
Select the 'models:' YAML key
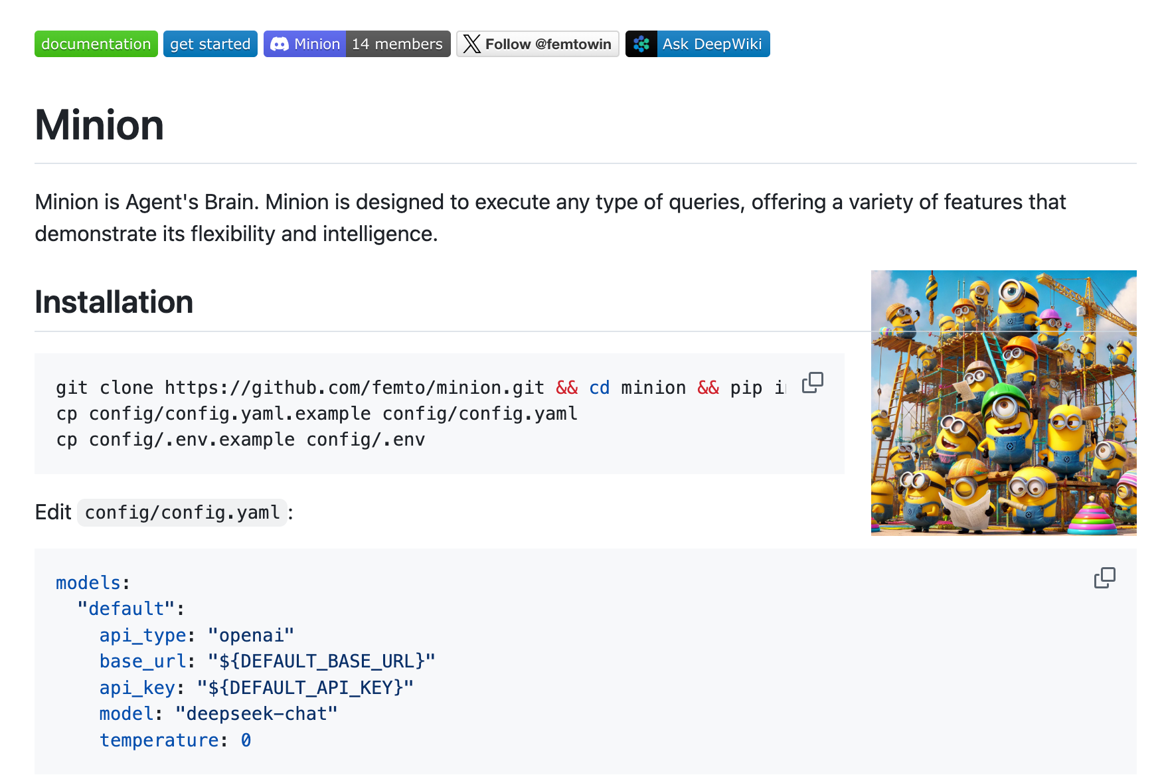(93, 583)
